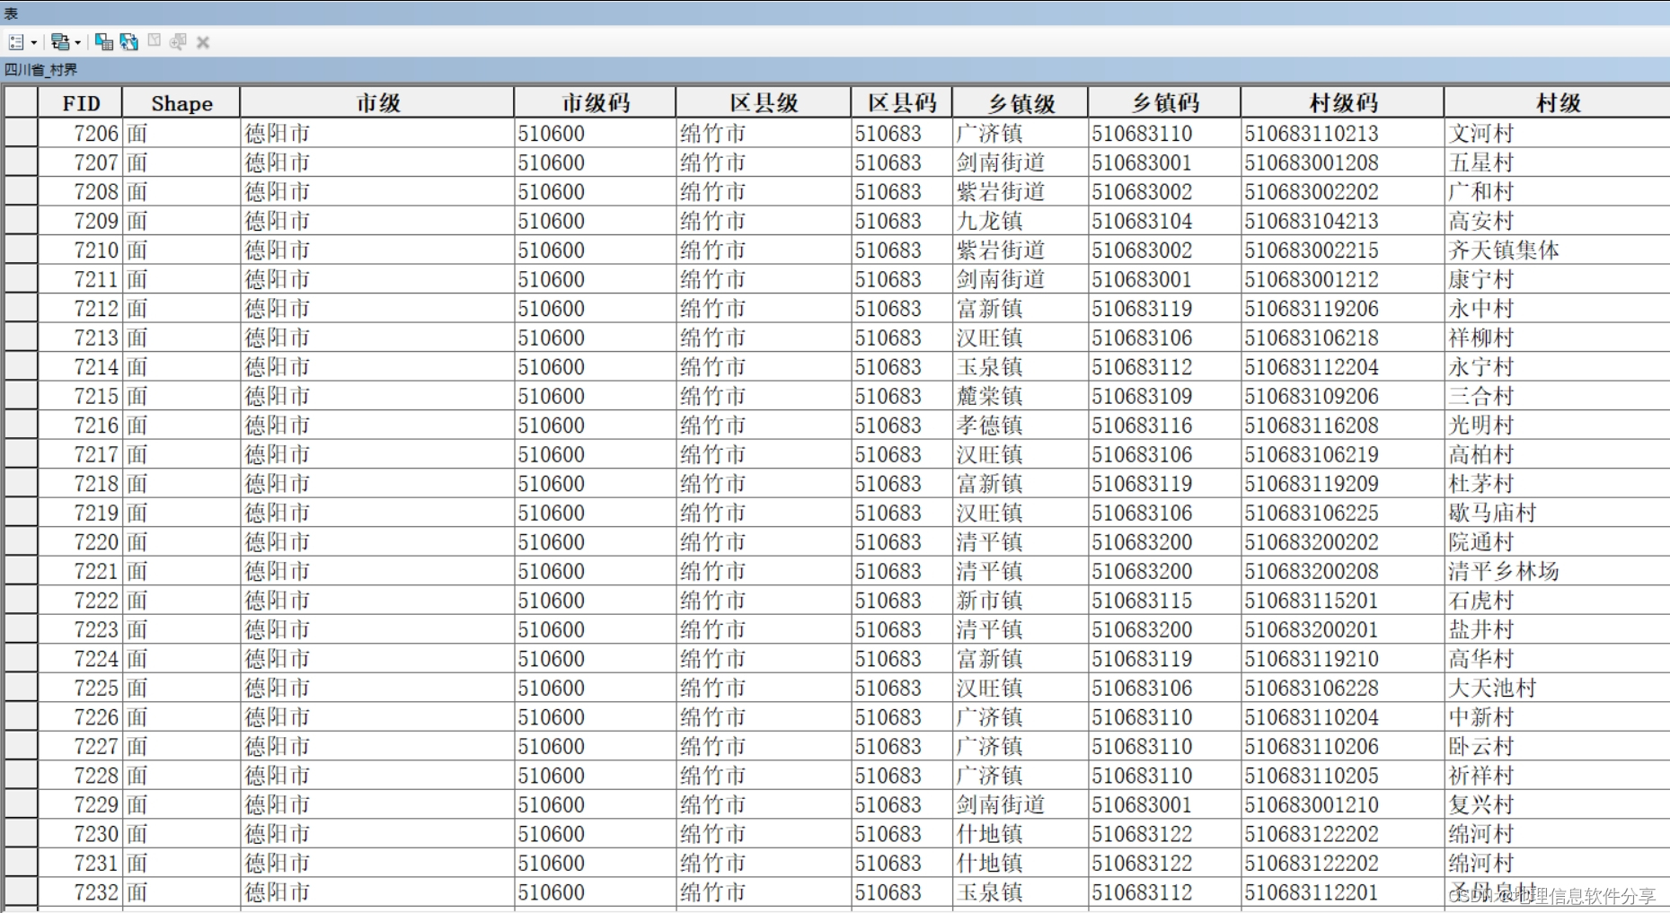Image resolution: width=1670 pixels, height=913 pixels.
Task: Click FID cell 7215
Action: (80, 396)
